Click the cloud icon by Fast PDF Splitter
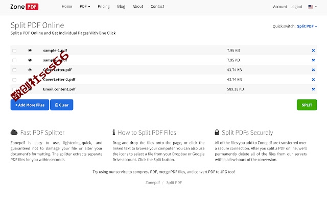327x204 pixels. click(14, 132)
